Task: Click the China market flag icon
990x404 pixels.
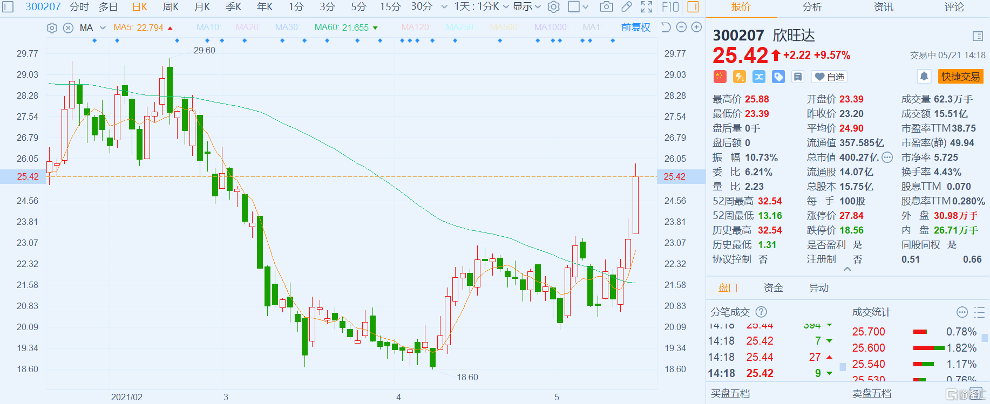Action: click(720, 77)
